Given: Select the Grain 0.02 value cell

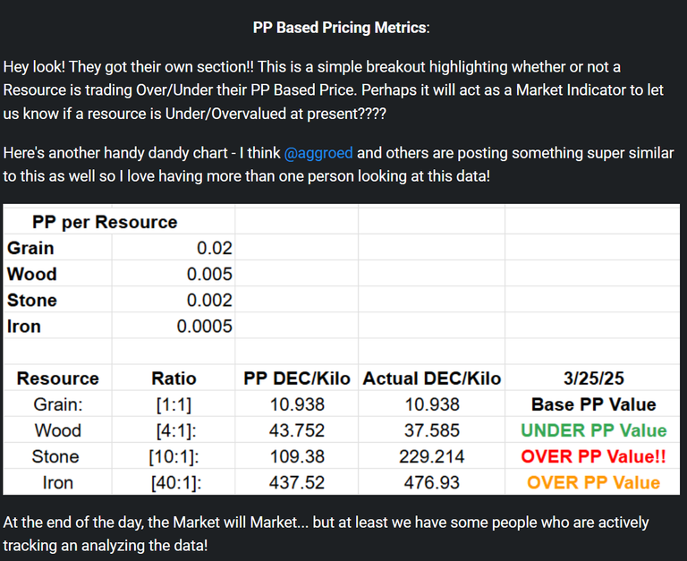Looking at the screenshot, I should 215,248.
